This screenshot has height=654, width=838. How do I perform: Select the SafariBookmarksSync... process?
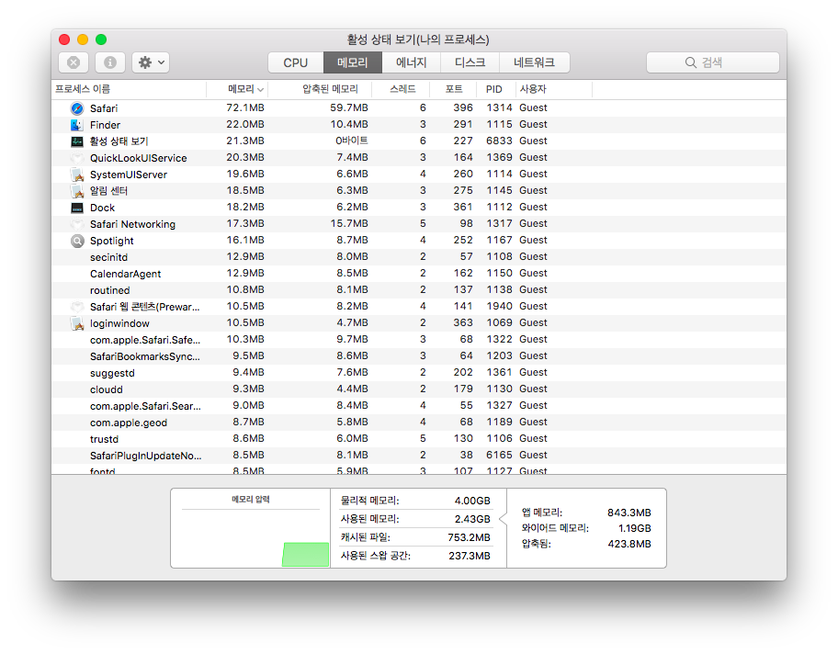point(145,356)
